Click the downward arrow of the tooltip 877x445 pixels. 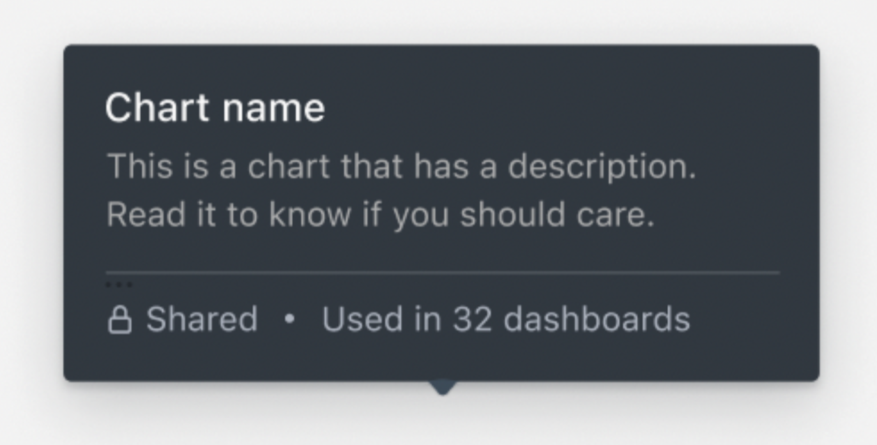441,386
